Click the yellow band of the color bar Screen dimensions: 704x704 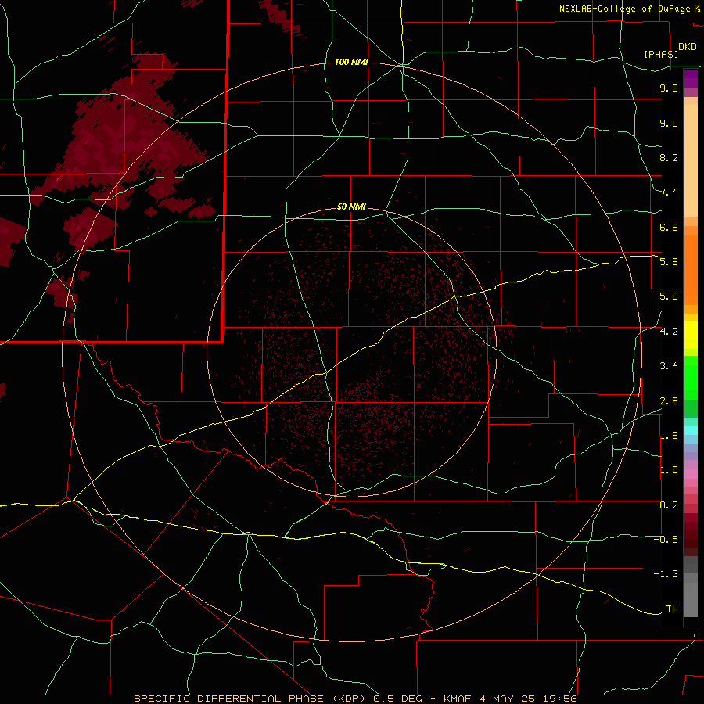(691, 335)
